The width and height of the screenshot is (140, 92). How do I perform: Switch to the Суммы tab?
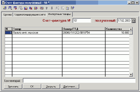pos(8,15)
